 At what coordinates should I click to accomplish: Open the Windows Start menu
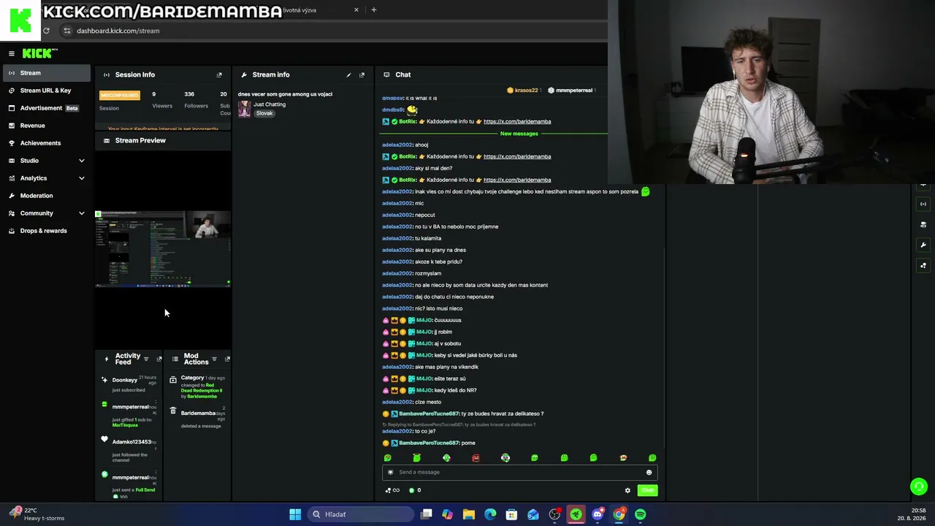295,514
